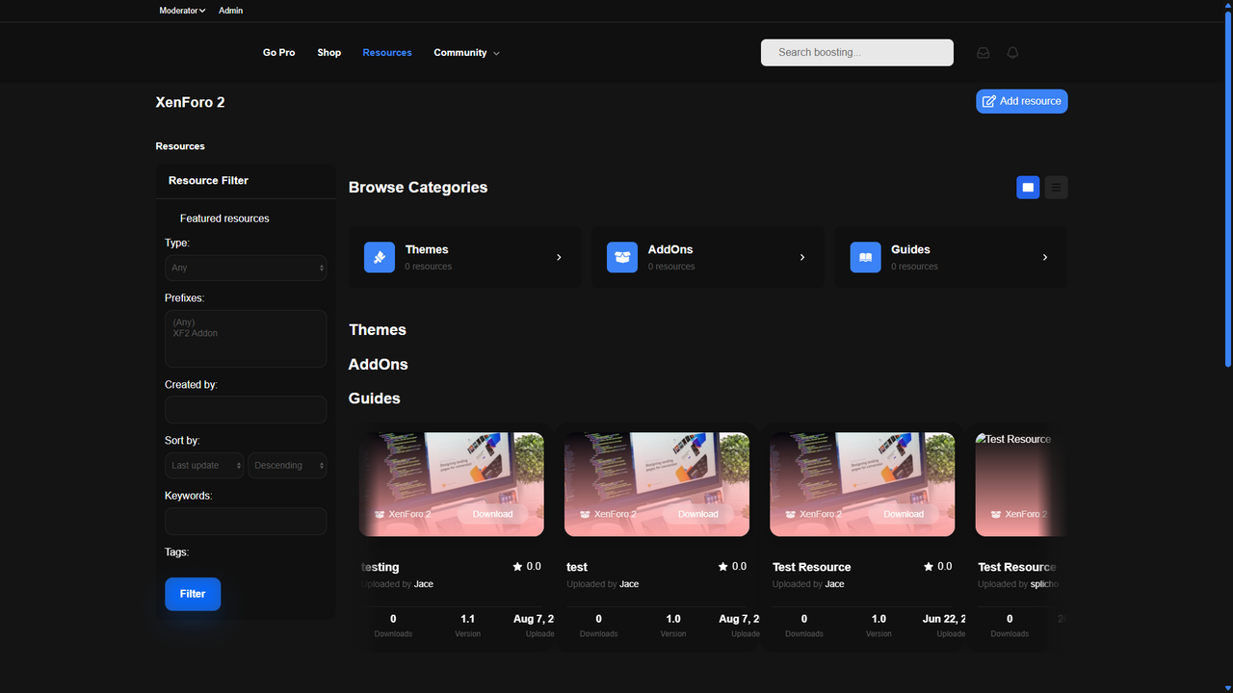Open the test resource title

577,567
